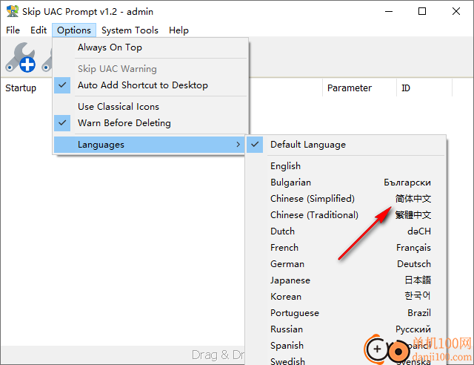This screenshot has height=365, width=474.
Task: Click the add shortcut wrench icon
Action: coord(21,58)
